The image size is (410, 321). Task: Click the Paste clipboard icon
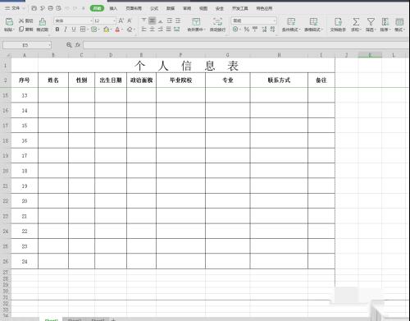tap(9, 21)
